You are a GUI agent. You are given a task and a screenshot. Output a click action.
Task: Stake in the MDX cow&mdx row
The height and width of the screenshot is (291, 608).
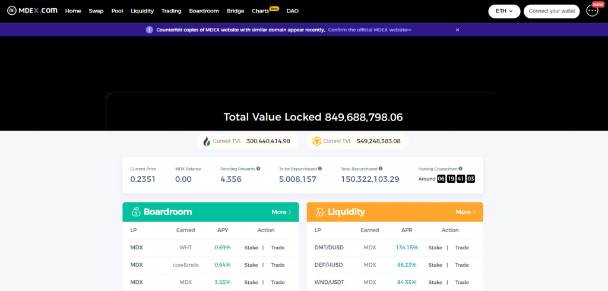(x=251, y=265)
